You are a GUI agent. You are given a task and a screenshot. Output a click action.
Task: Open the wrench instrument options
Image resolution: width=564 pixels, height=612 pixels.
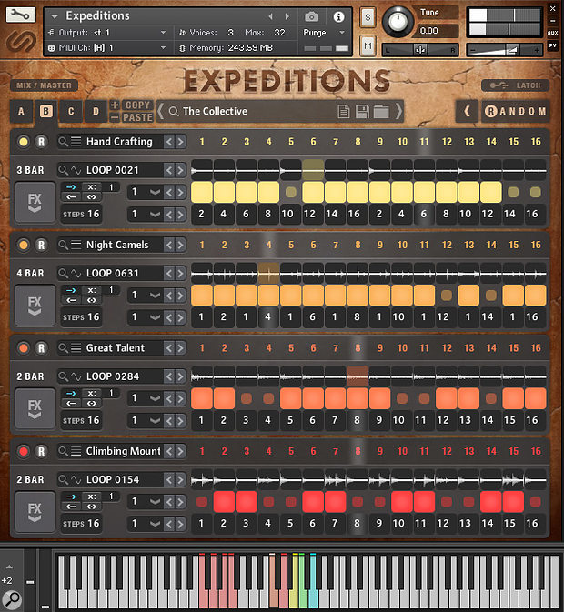pyautogui.click(x=20, y=15)
